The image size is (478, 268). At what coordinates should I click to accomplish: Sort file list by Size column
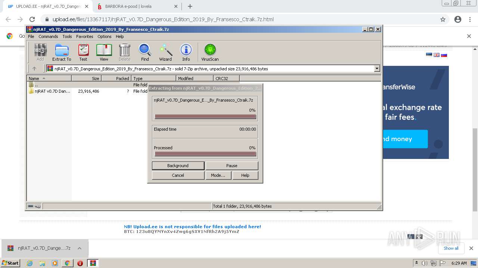pos(86,79)
